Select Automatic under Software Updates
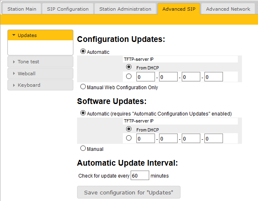Screen dimensions: 258x201 click(83, 113)
